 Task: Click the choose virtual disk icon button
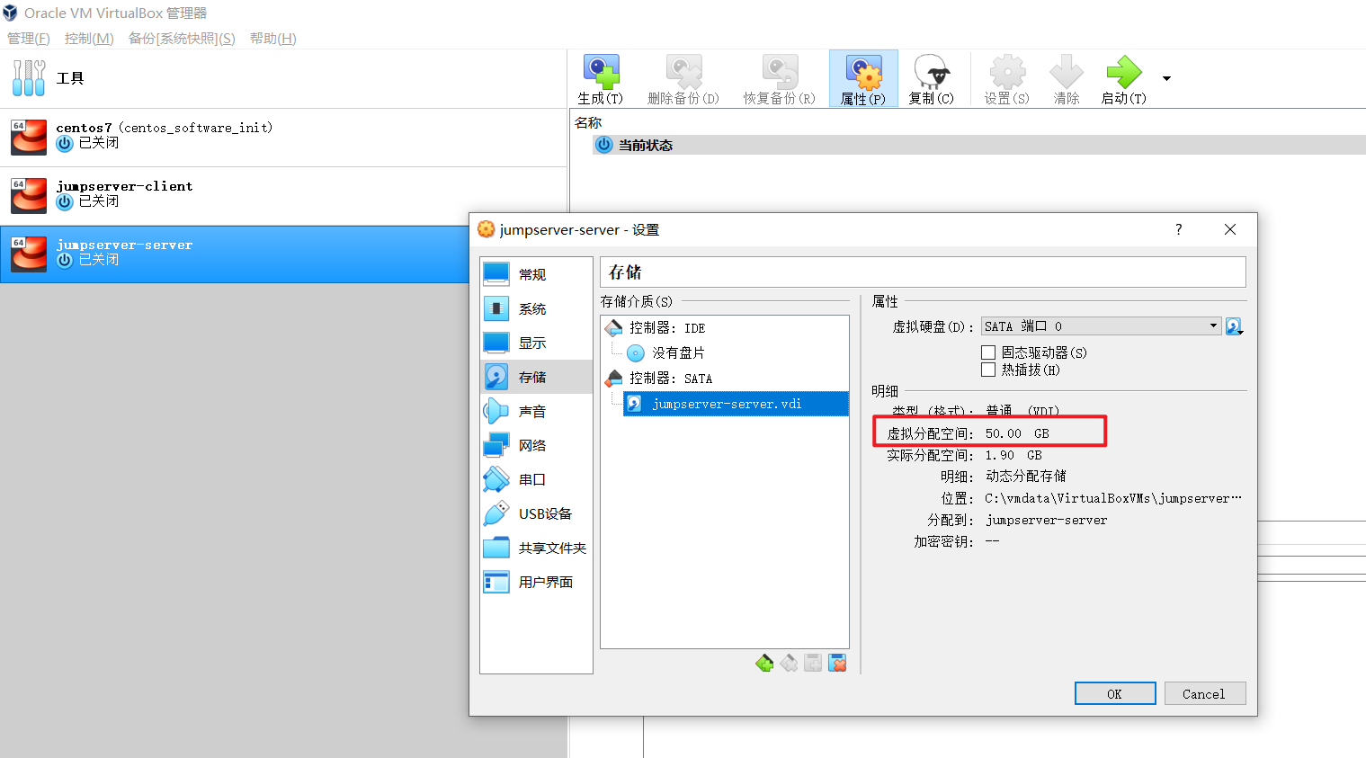point(1234,326)
